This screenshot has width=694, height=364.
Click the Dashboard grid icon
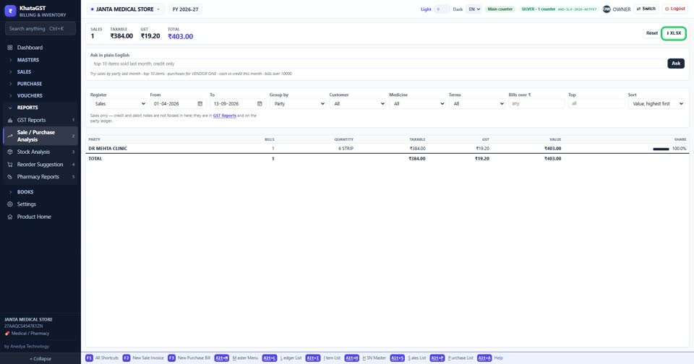click(9, 48)
